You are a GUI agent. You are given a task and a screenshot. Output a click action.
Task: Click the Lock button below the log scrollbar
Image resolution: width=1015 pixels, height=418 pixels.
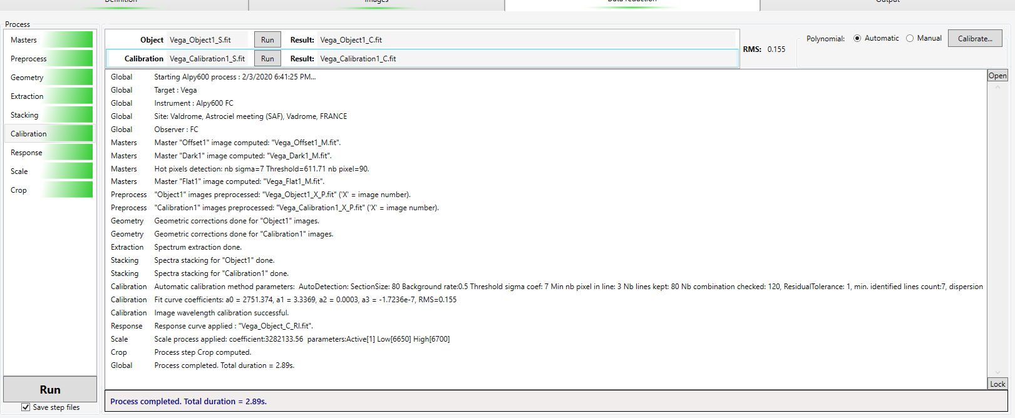click(x=997, y=384)
